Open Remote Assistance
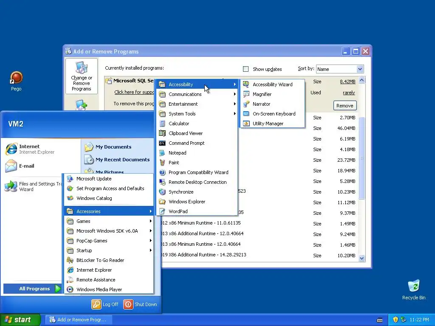 coord(108,280)
